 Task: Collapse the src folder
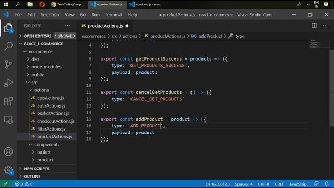click(x=46, y=83)
